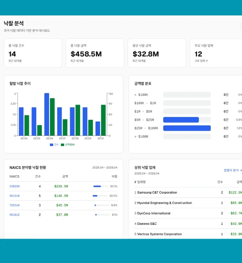The image size is (242, 263).
Task: Click the blue count bar for 25.06
Action: (x=47, y=114)
